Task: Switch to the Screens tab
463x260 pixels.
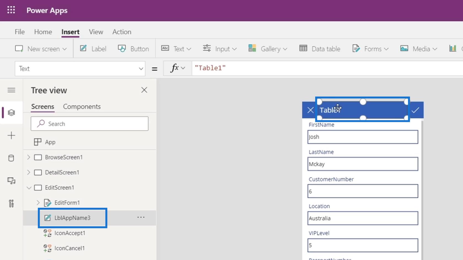Action: [x=42, y=107]
